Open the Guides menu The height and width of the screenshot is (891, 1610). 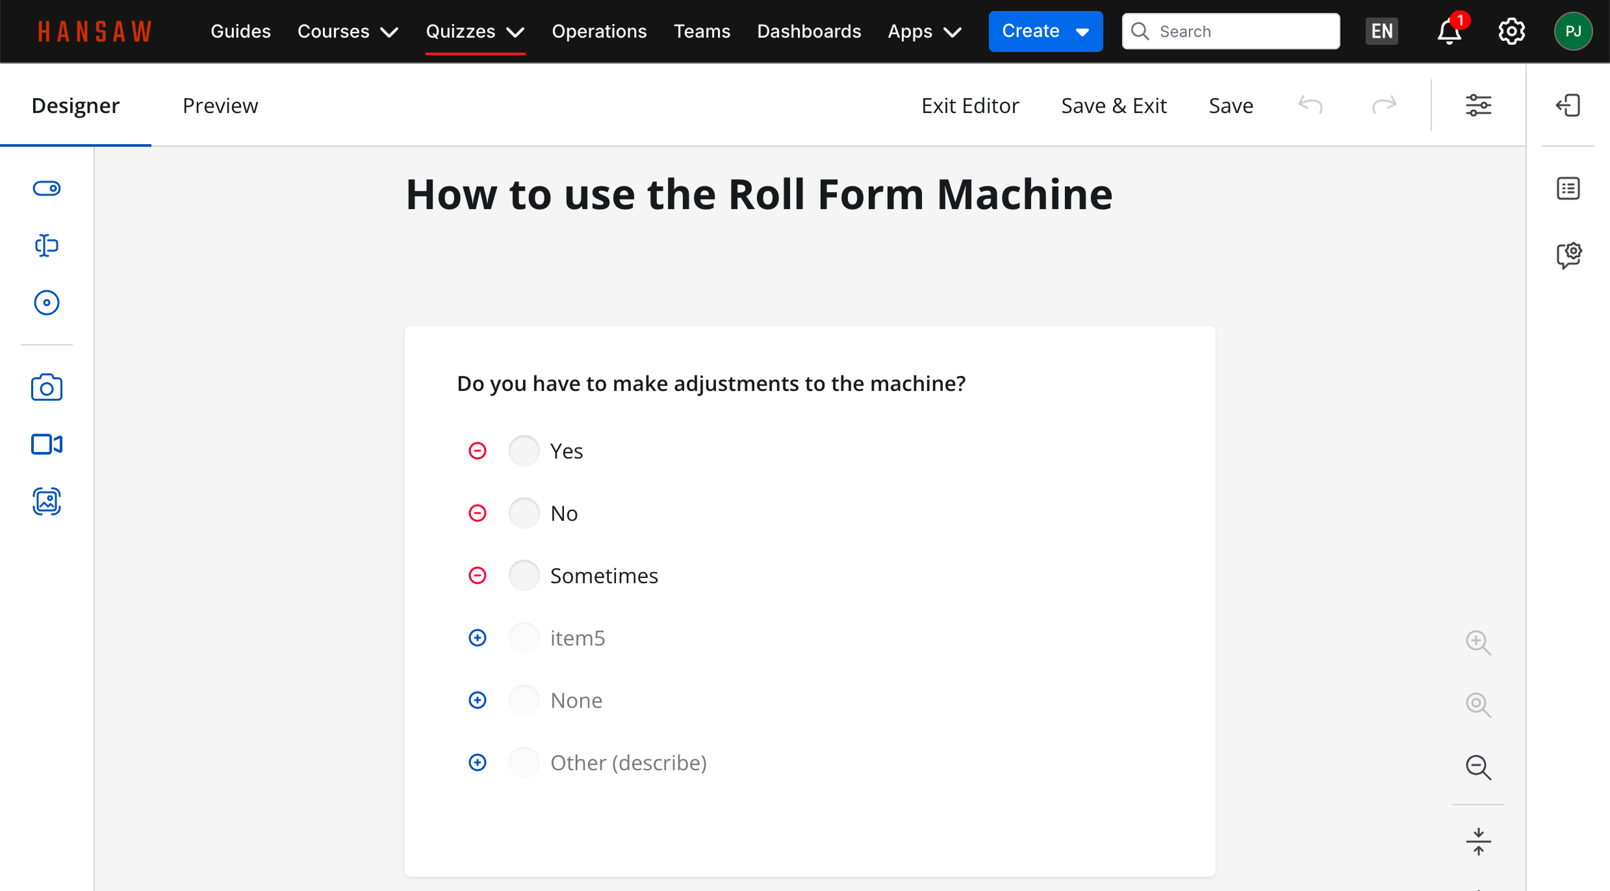(x=240, y=31)
